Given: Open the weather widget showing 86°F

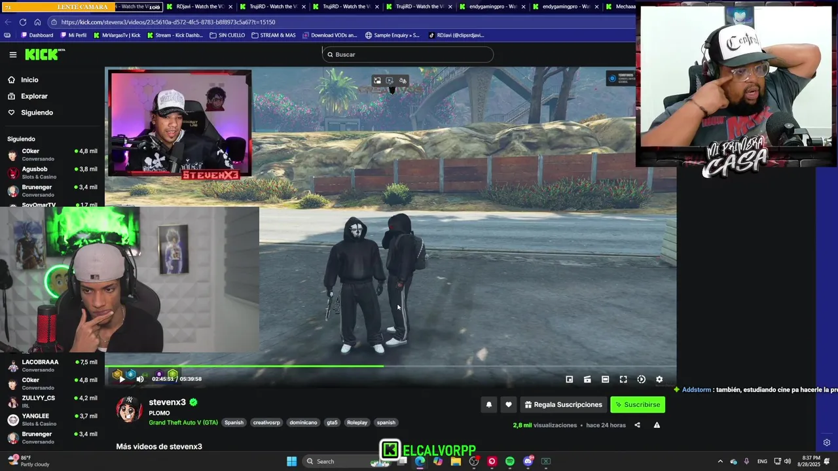Looking at the screenshot, I should [28, 461].
